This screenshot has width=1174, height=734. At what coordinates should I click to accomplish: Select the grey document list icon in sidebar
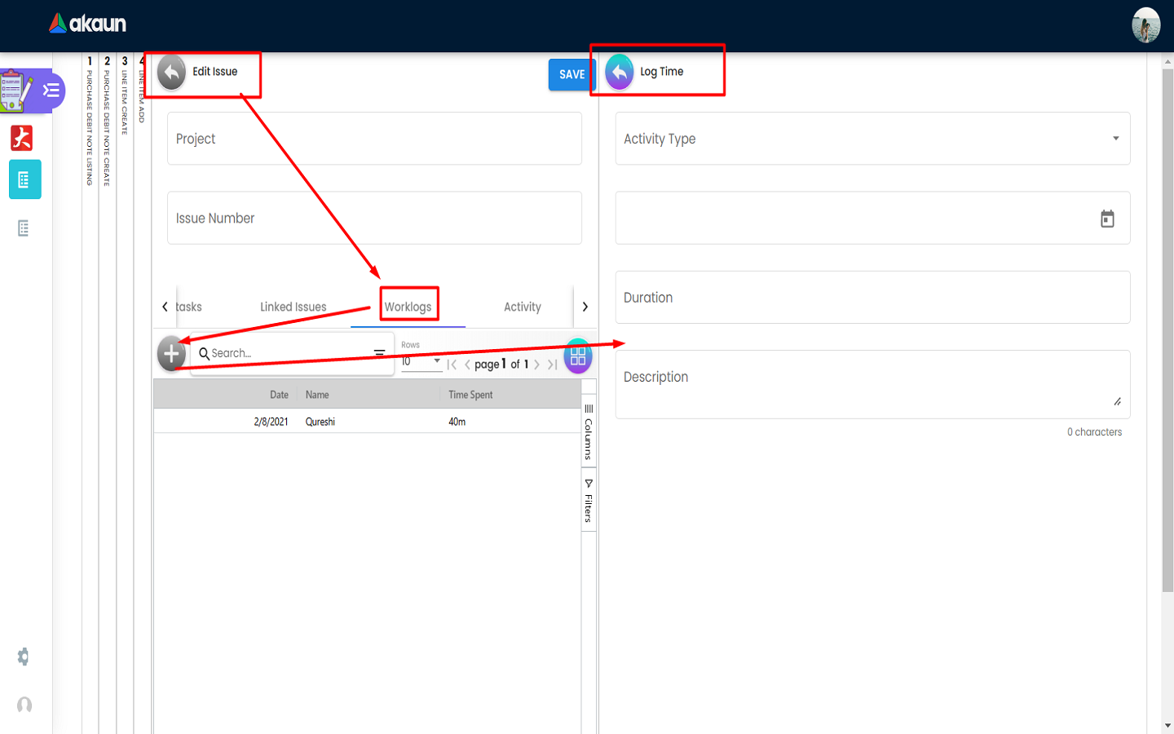tap(24, 228)
